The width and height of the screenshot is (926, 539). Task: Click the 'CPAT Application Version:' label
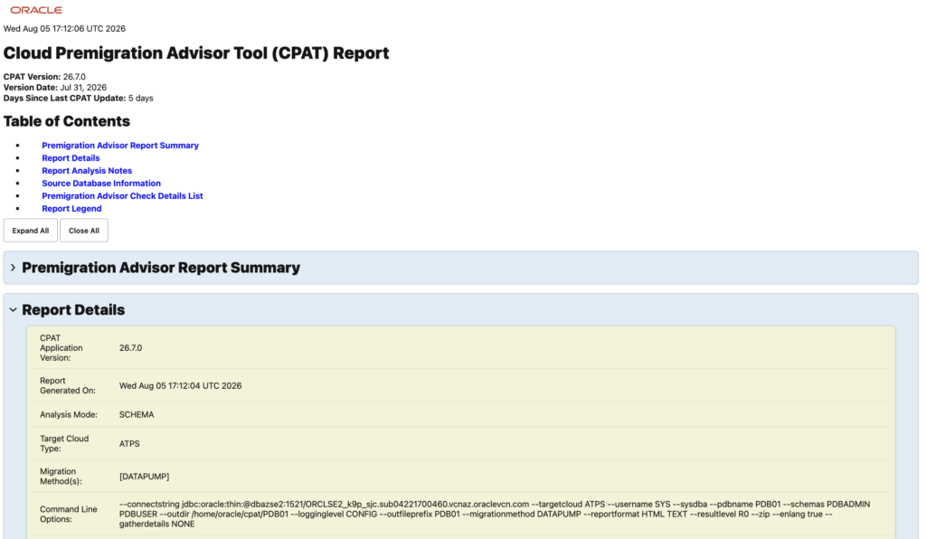tap(61, 347)
